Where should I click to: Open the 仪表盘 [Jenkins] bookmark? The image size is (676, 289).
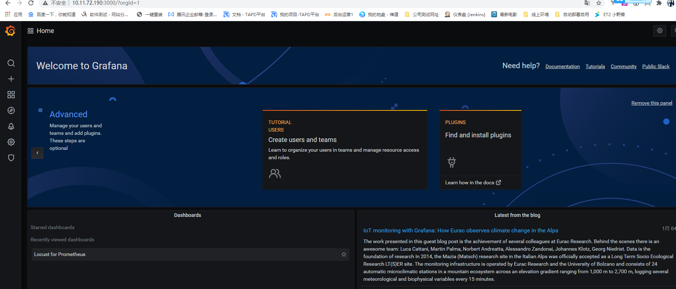point(465,15)
